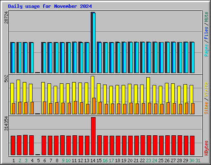Click the red KBytes bar for day 18
This screenshot has height=165, width=211.
coord(118,145)
